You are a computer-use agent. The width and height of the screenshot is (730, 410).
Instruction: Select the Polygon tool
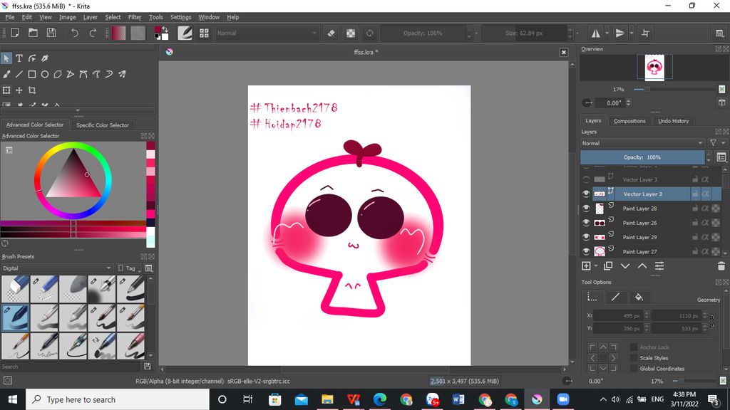click(58, 74)
